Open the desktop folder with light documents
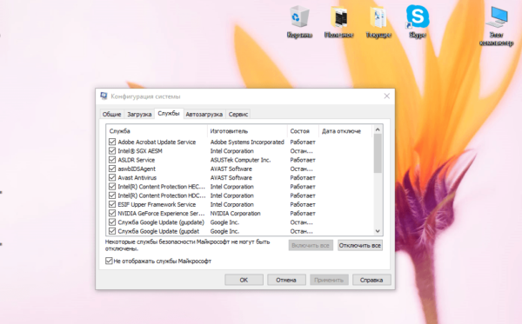 click(378, 22)
